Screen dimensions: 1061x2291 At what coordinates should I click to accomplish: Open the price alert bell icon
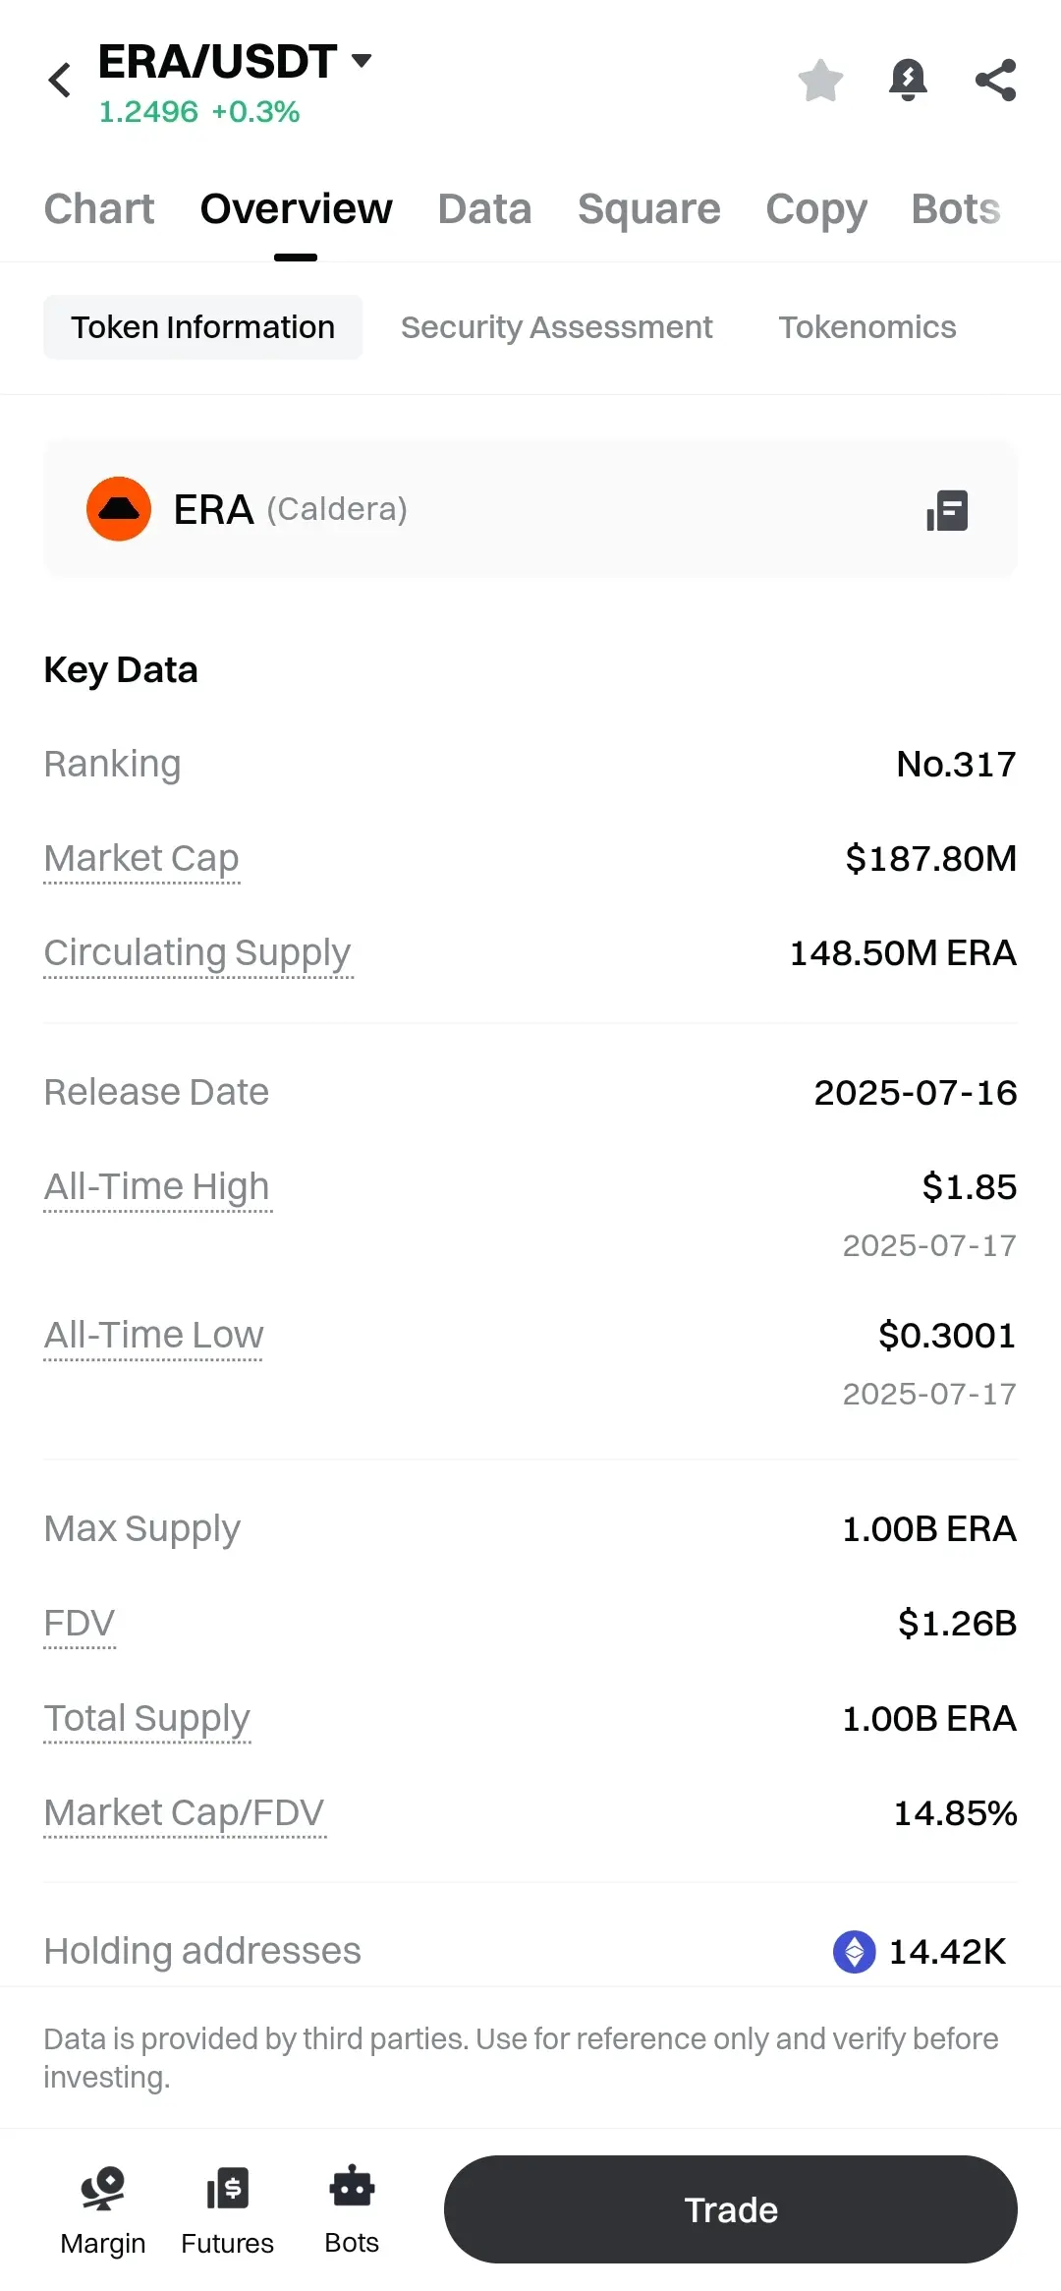(x=908, y=81)
